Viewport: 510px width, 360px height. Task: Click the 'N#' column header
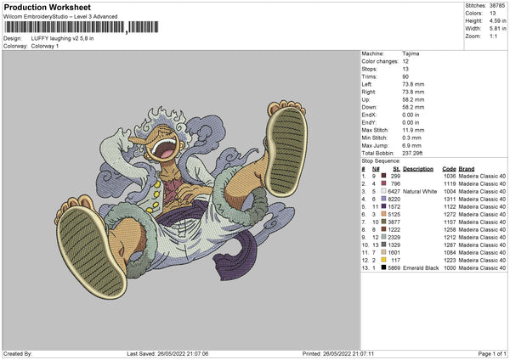(376, 169)
